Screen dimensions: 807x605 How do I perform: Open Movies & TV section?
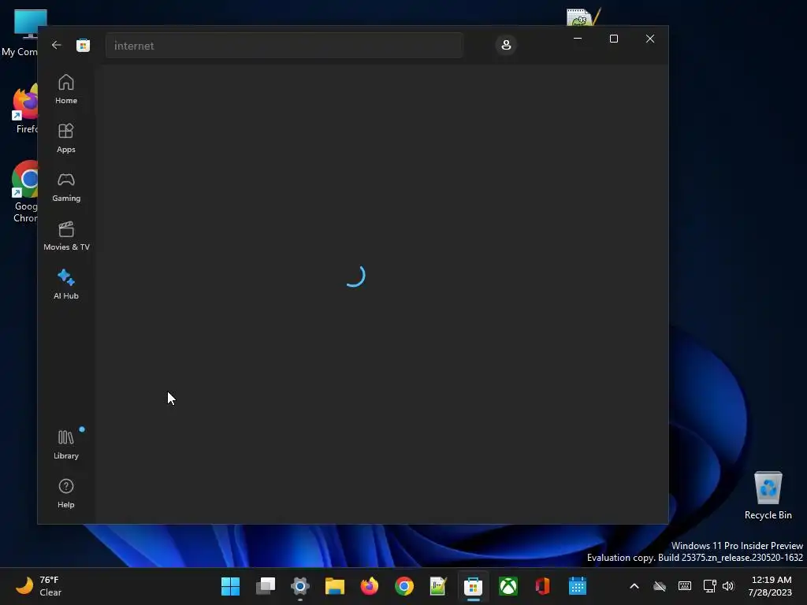pyautogui.click(x=66, y=236)
